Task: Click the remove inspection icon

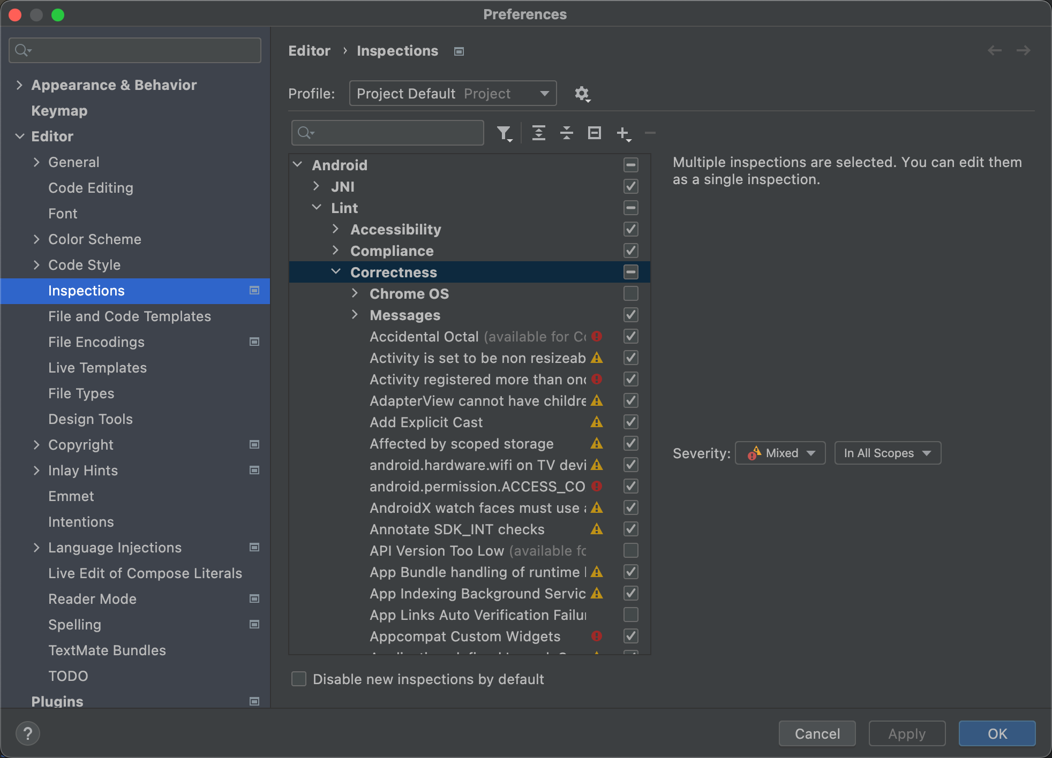Action: [650, 132]
